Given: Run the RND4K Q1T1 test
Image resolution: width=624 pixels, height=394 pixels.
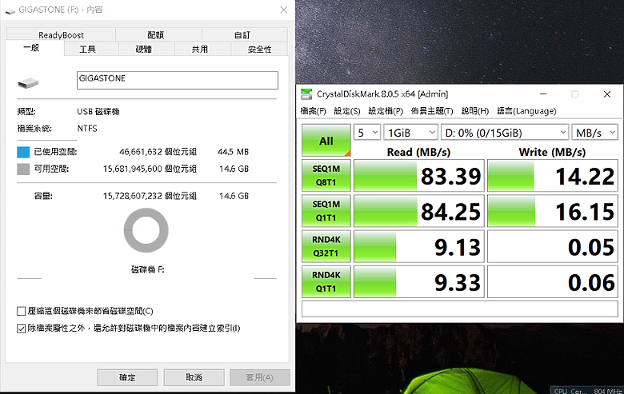Looking at the screenshot, I should 326,281.
